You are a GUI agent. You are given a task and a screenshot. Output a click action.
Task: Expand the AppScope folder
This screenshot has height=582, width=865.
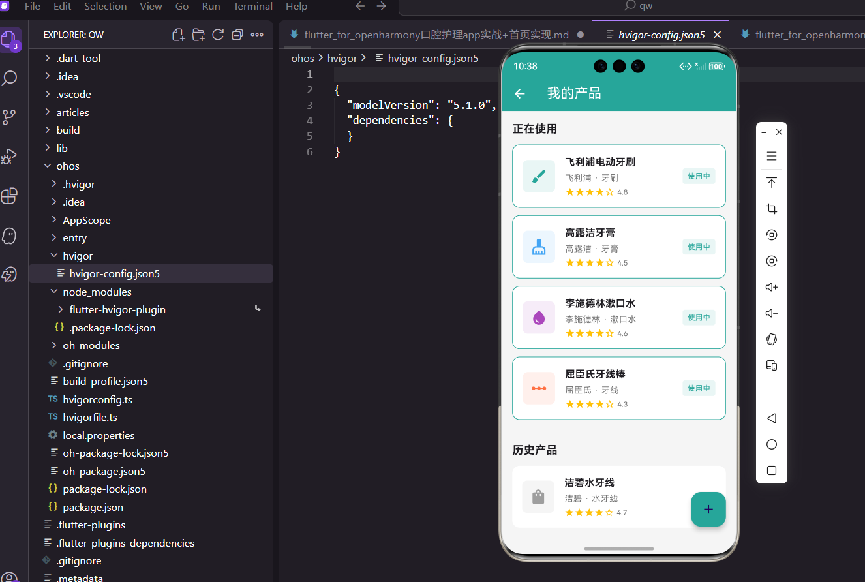coord(151,220)
